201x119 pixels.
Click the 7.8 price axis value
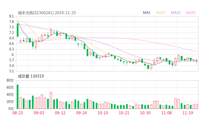11,22
